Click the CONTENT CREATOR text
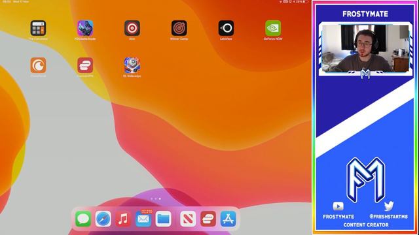Image resolution: width=419 pixels, height=235 pixels. [x=366, y=225]
